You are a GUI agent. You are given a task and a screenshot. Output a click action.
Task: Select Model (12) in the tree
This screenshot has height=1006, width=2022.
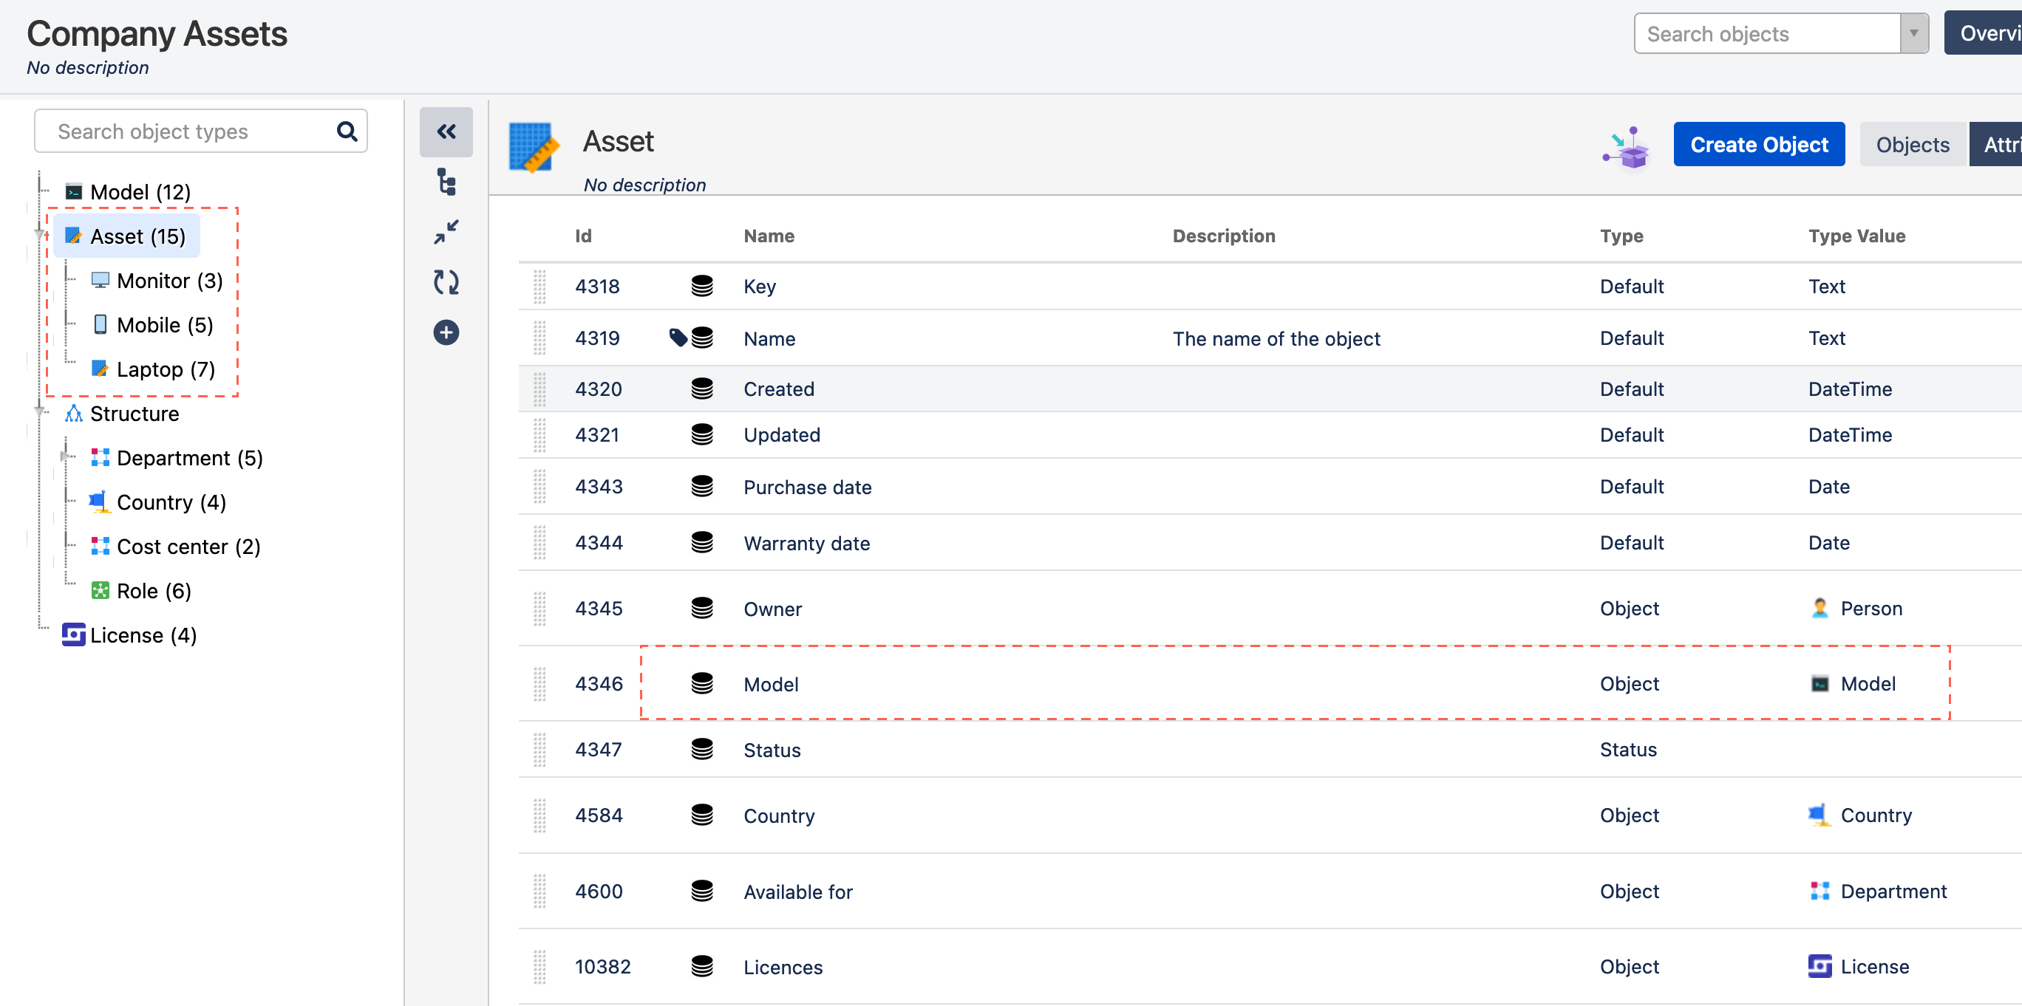tap(140, 191)
